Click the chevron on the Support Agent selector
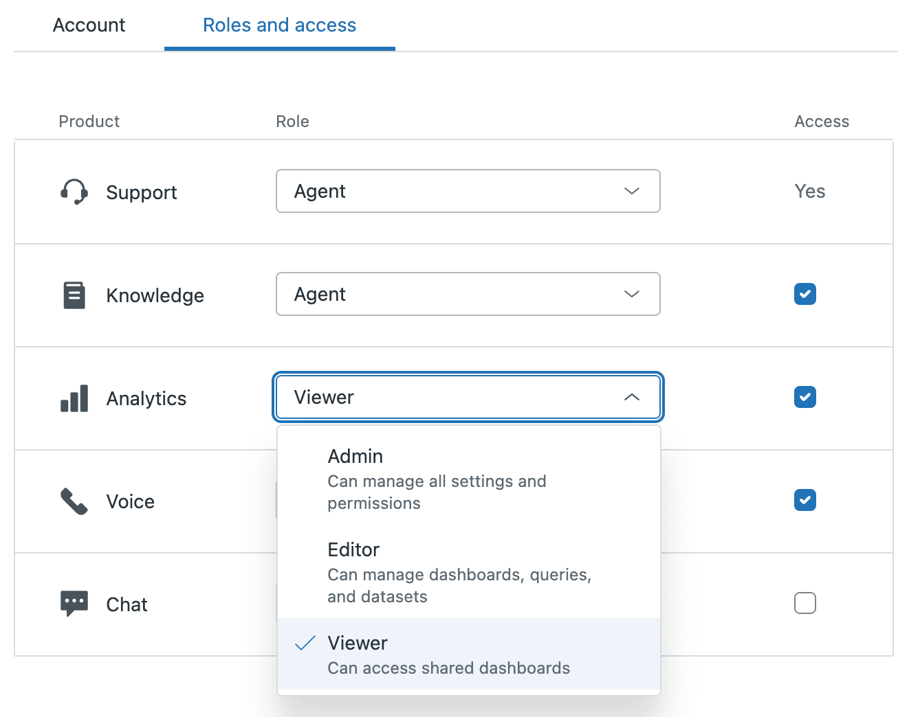This screenshot has height=717, width=898. [631, 191]
